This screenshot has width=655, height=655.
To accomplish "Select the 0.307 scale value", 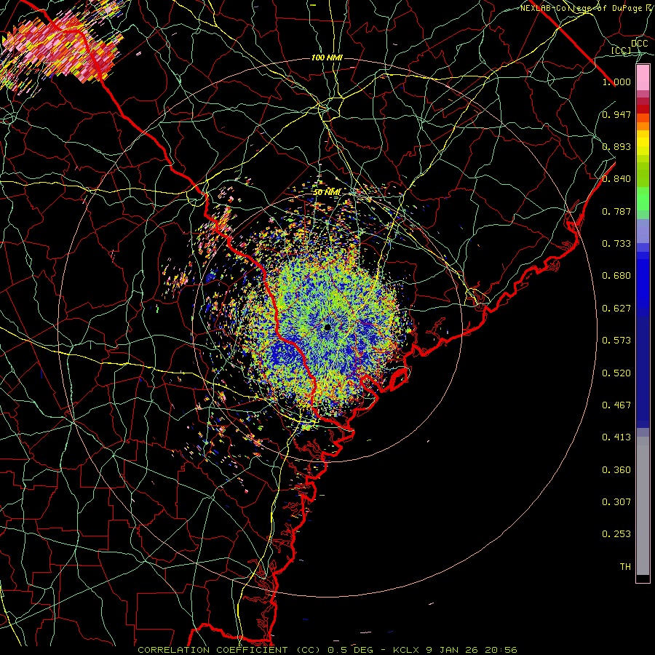I will [616, 502].
